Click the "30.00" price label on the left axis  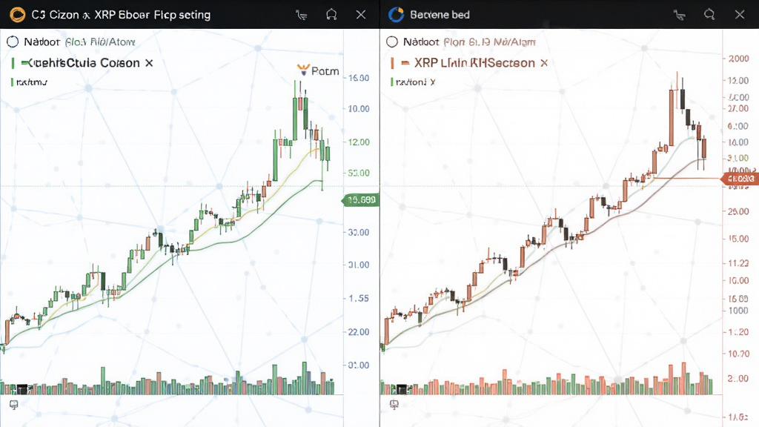tap(359, 232)
